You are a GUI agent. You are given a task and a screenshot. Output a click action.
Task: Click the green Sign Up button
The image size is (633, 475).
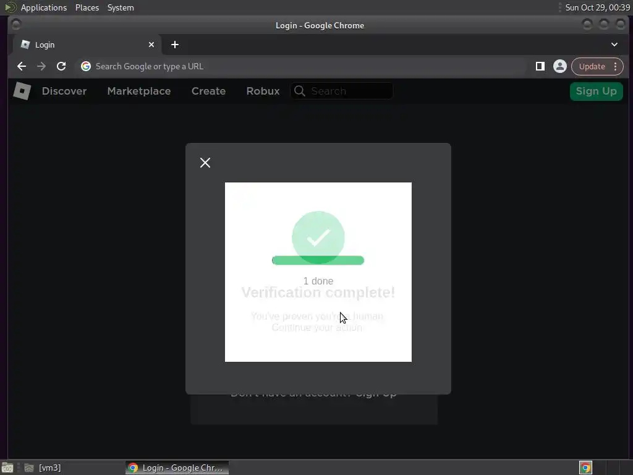(x=596, y=92)
